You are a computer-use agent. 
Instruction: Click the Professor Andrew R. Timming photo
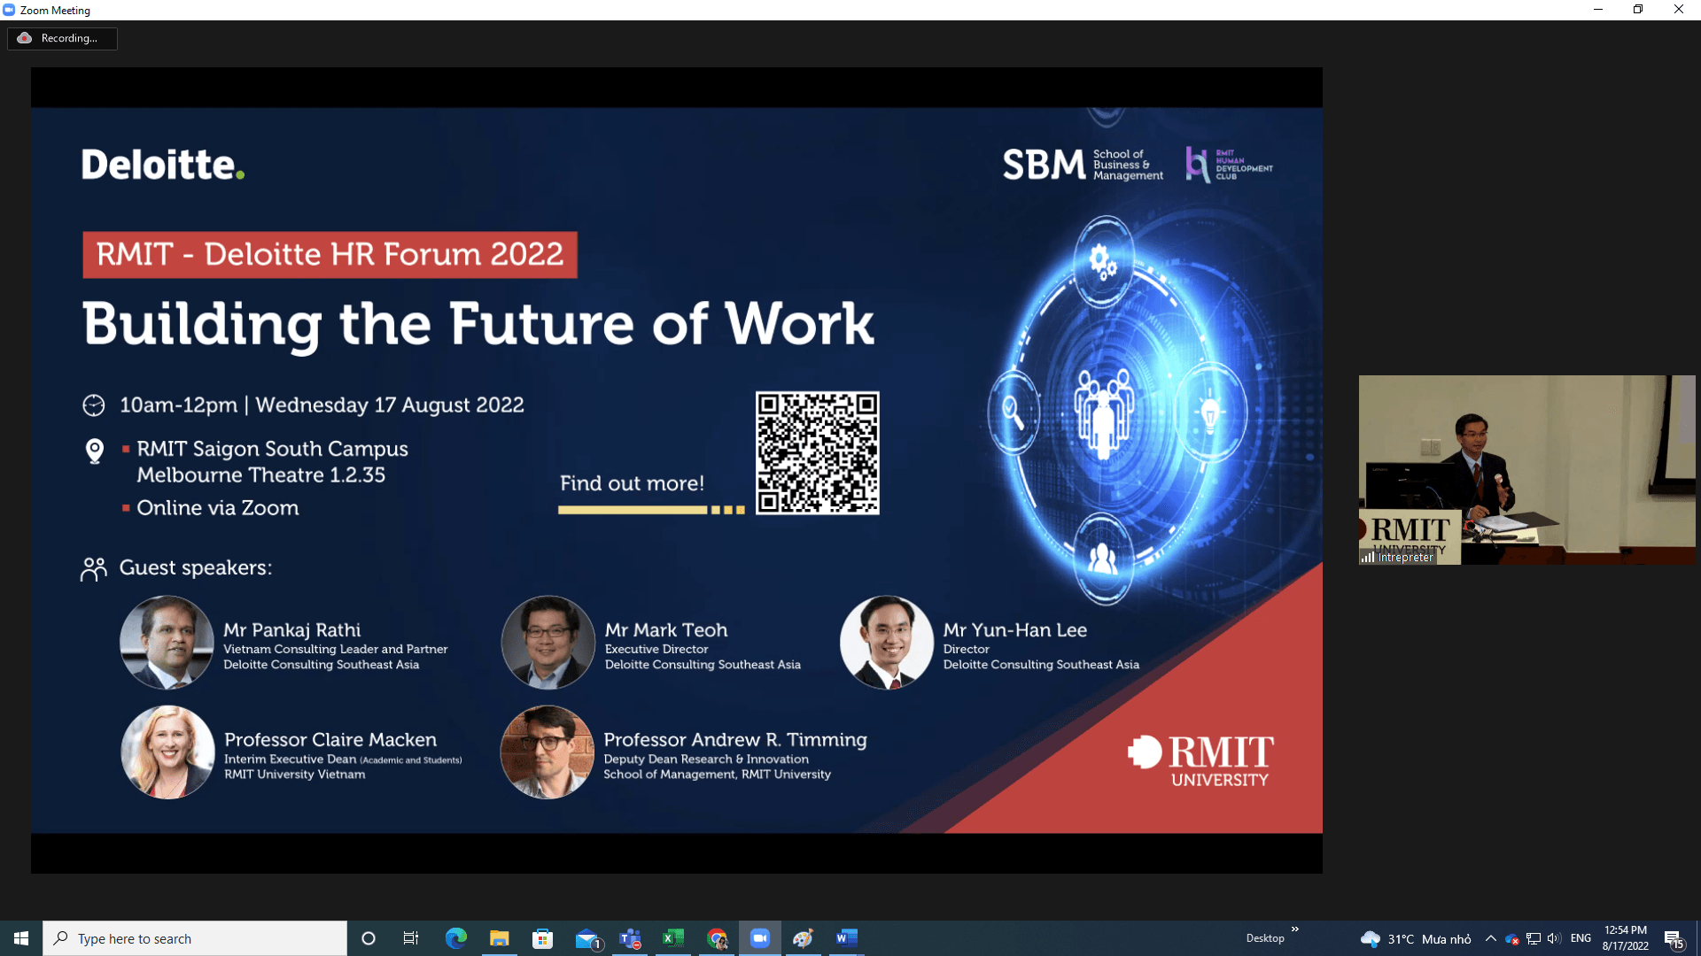pos(548,752)
